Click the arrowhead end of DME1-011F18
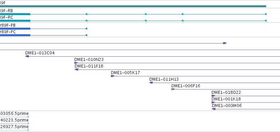 [76, 69]
